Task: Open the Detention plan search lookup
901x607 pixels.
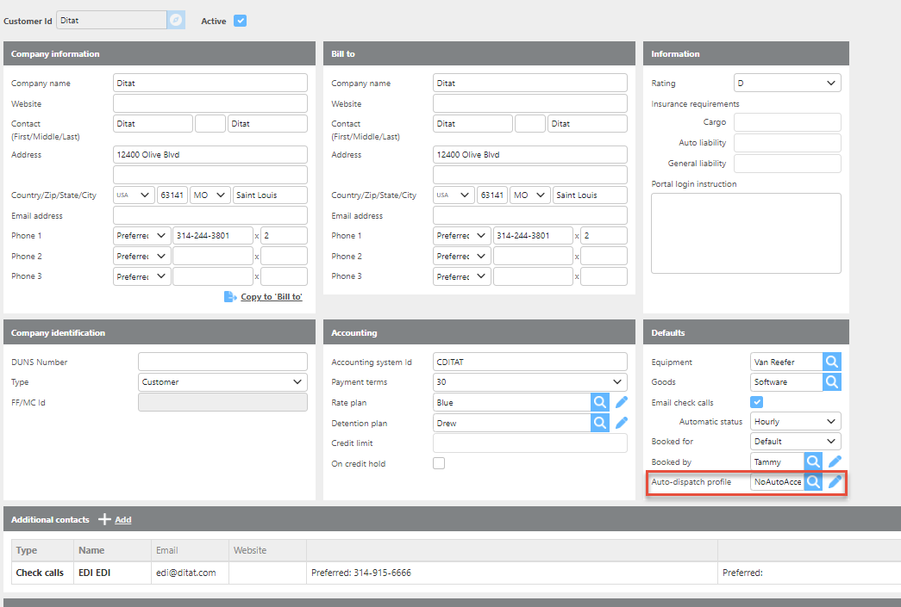Action: [599, 423]
